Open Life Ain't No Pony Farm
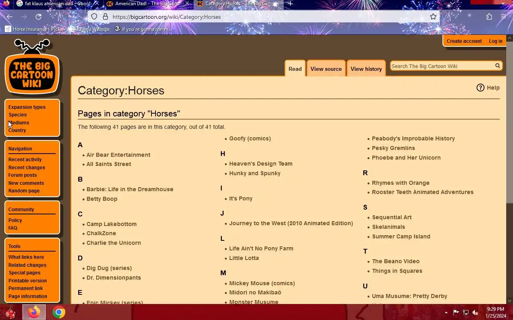Image resolution: width=513 pixels, height=320 pixels. point(261,248)
